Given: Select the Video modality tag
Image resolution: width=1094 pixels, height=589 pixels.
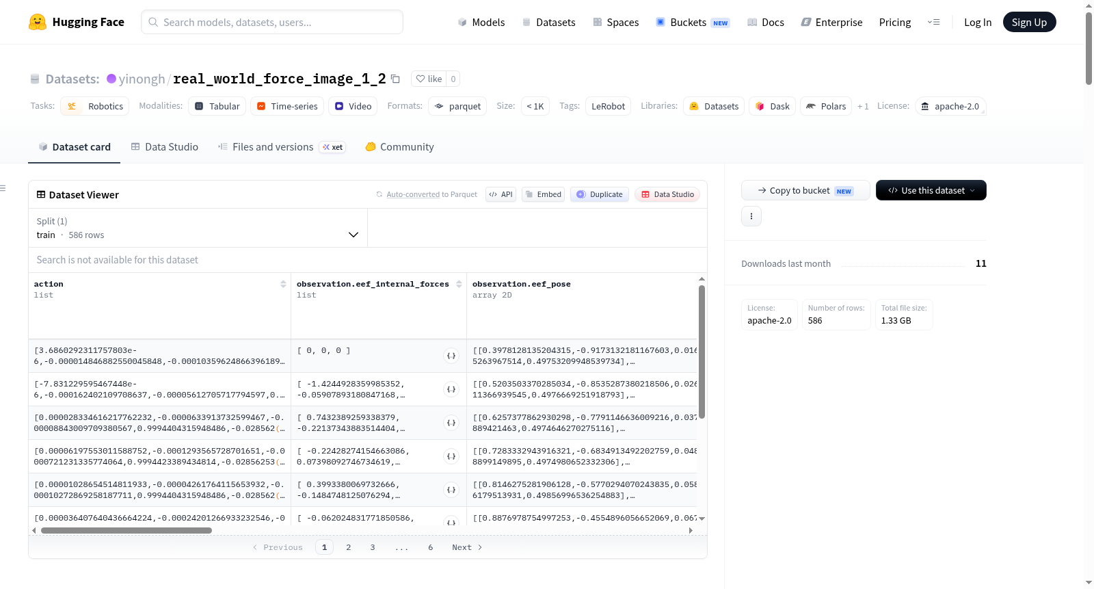Looking at the screenshot, I should click(x=353, y=106).
